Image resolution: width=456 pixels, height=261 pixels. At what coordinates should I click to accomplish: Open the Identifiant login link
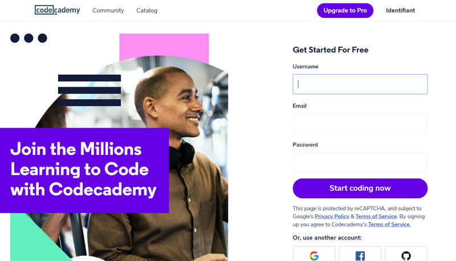[x=400, y=10]
